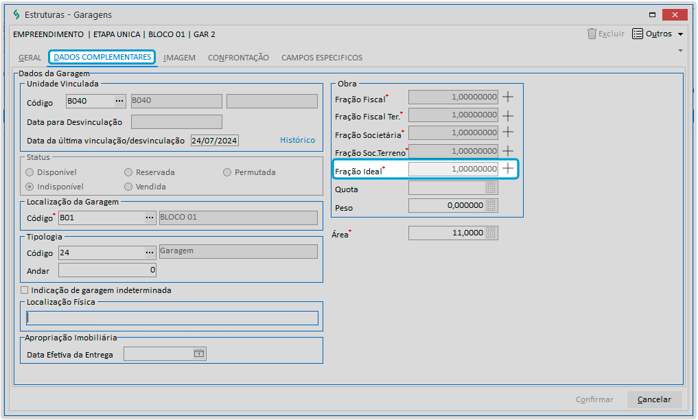Select the Reservada status radio button
This screenshot has height=420, width=698.
pyautogui.click(x=128, y=172)
